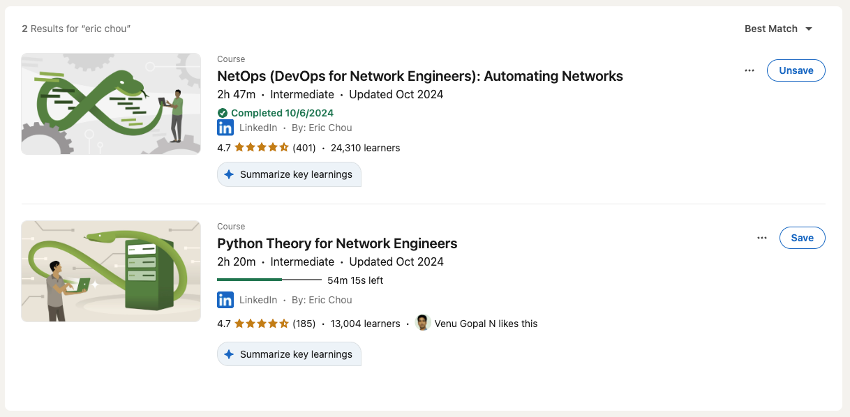Summarize key learnings for Python Theory course
This screenshot has height=417, width=850.
pos(289,354)
